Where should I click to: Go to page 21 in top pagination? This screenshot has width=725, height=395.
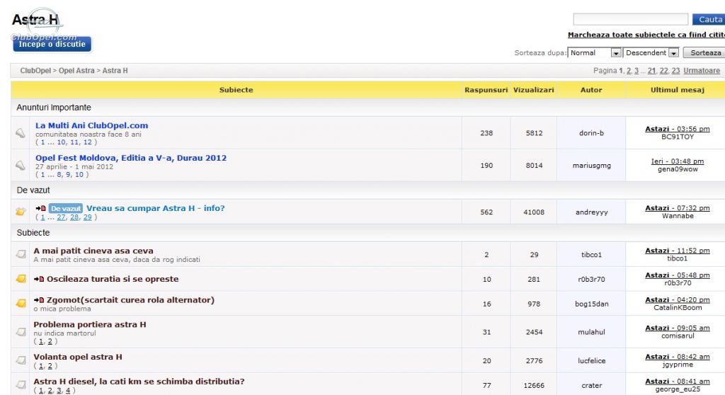click(x=652, y=71)
